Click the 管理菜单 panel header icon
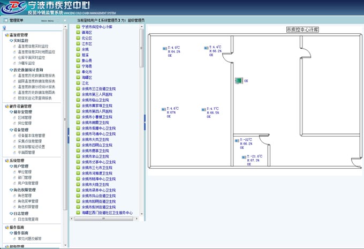The width and height of the screenshot is (364, 249). [5, 21]
